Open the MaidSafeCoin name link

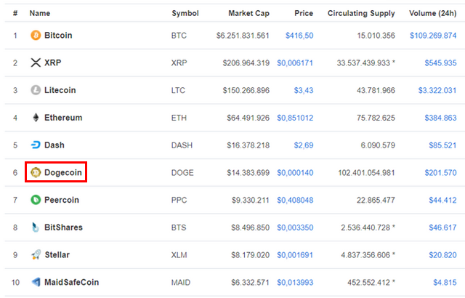click(71, 282)
